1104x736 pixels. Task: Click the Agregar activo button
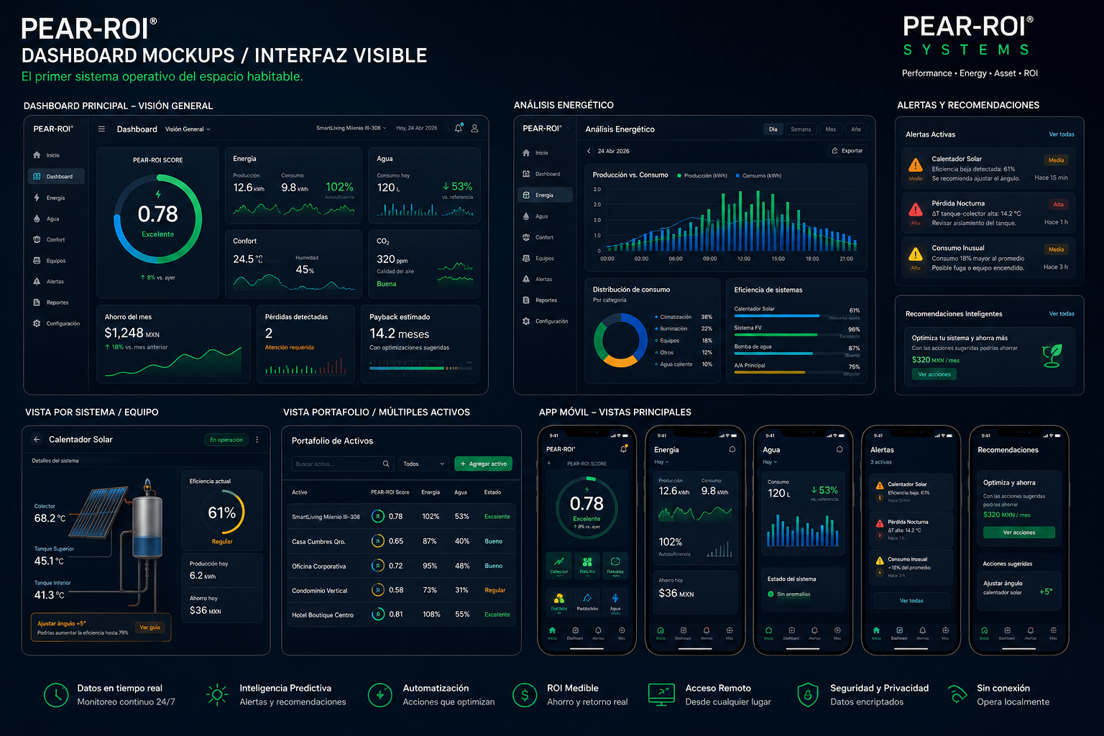(x=484, y=464)
